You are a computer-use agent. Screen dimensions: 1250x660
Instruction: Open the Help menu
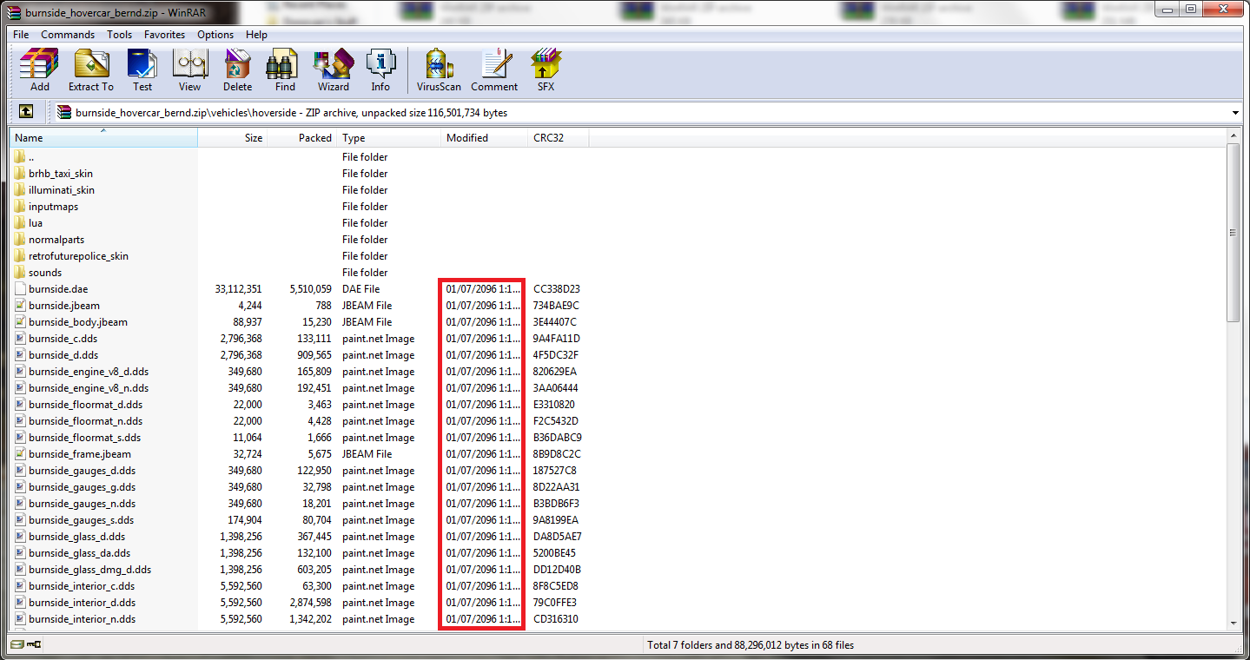click(x=256, y=35)
